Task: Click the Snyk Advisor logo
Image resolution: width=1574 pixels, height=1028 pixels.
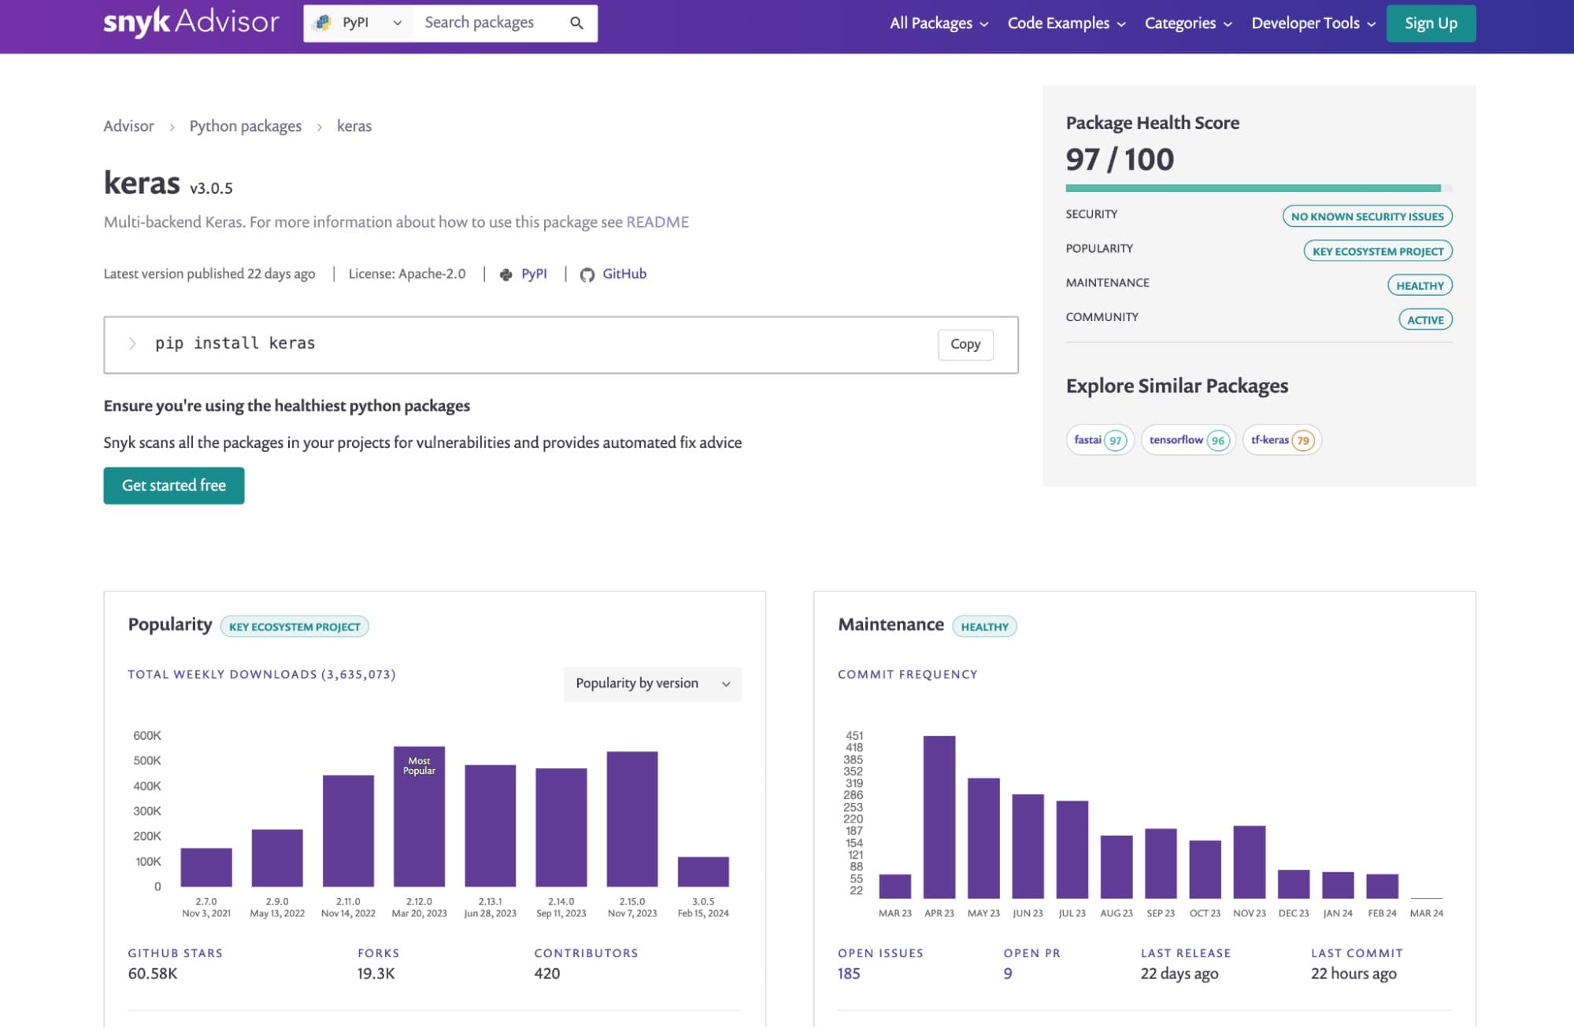Action: tap(191, 22)
